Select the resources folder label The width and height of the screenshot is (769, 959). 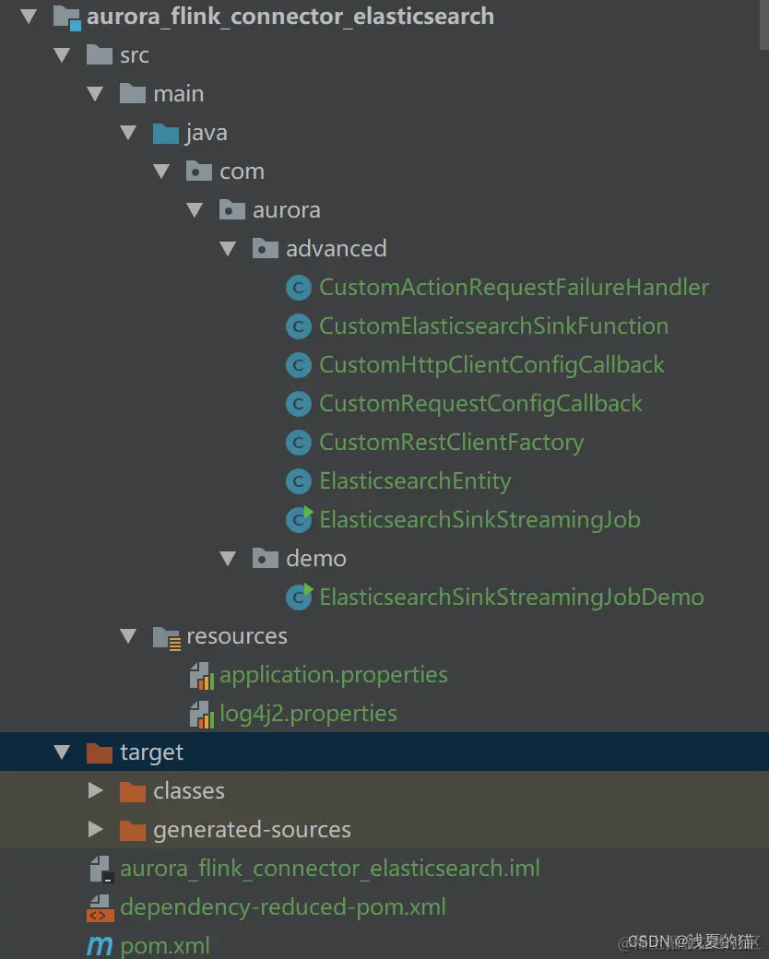pyautogui.click(x=237, y=636)
